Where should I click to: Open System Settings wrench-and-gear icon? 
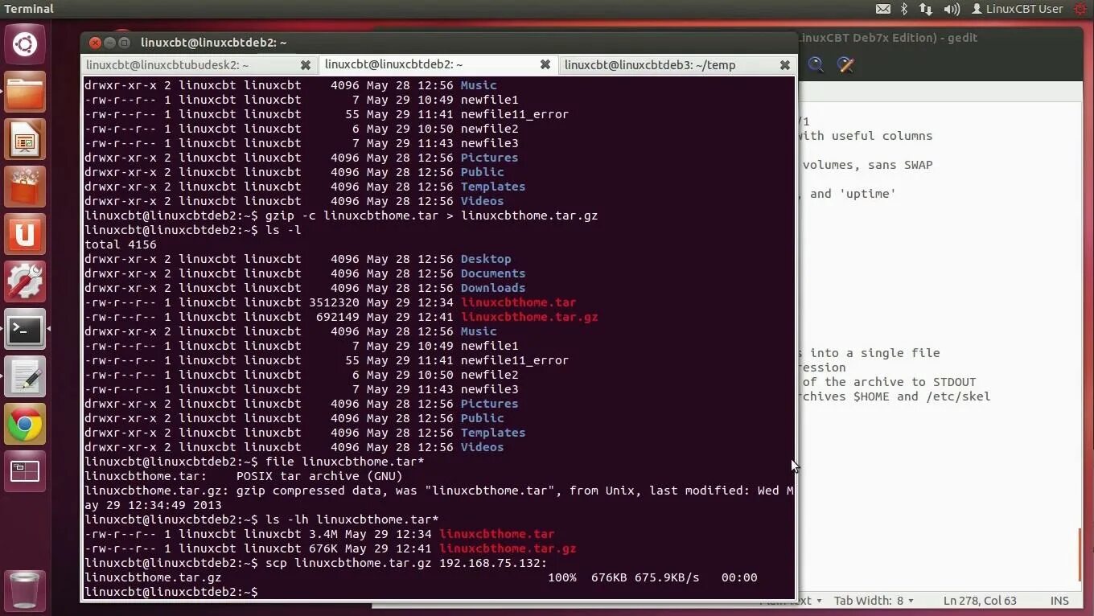coord(25,282)
